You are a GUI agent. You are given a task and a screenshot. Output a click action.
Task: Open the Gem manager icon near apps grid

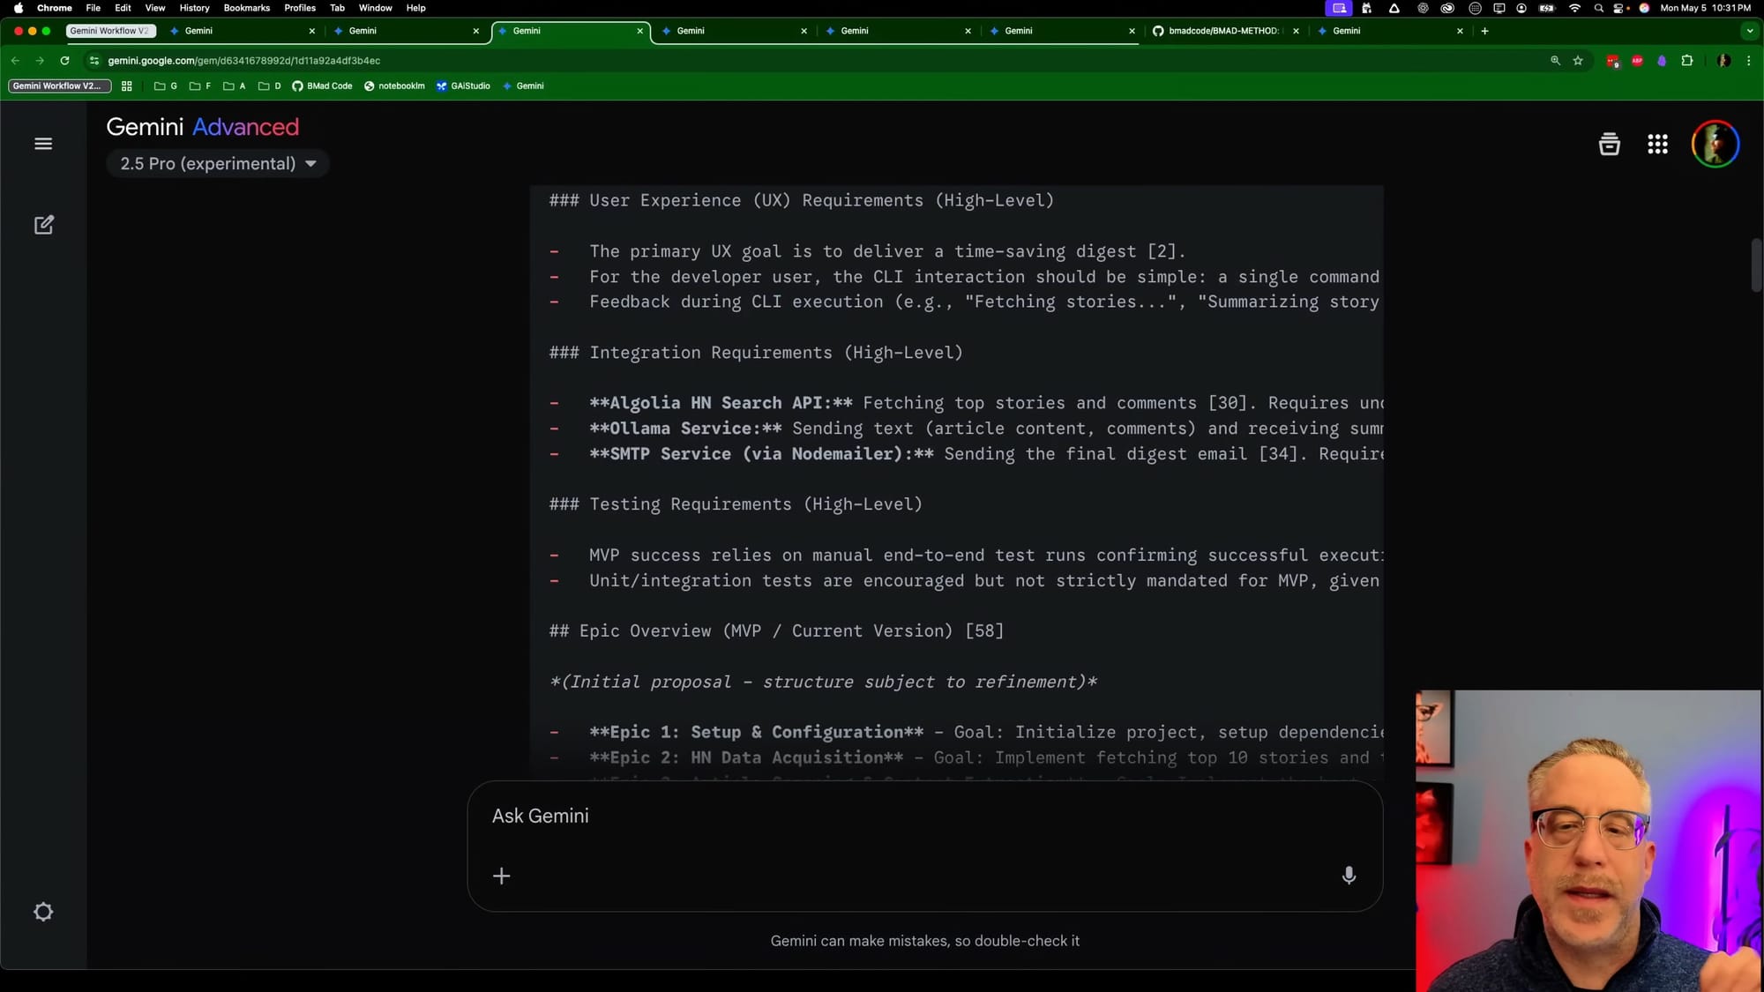click(x=1609, y=144)
